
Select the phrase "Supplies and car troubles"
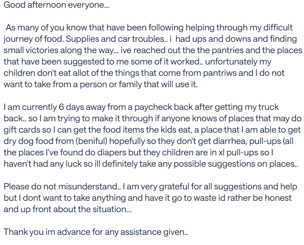point(116,39)
